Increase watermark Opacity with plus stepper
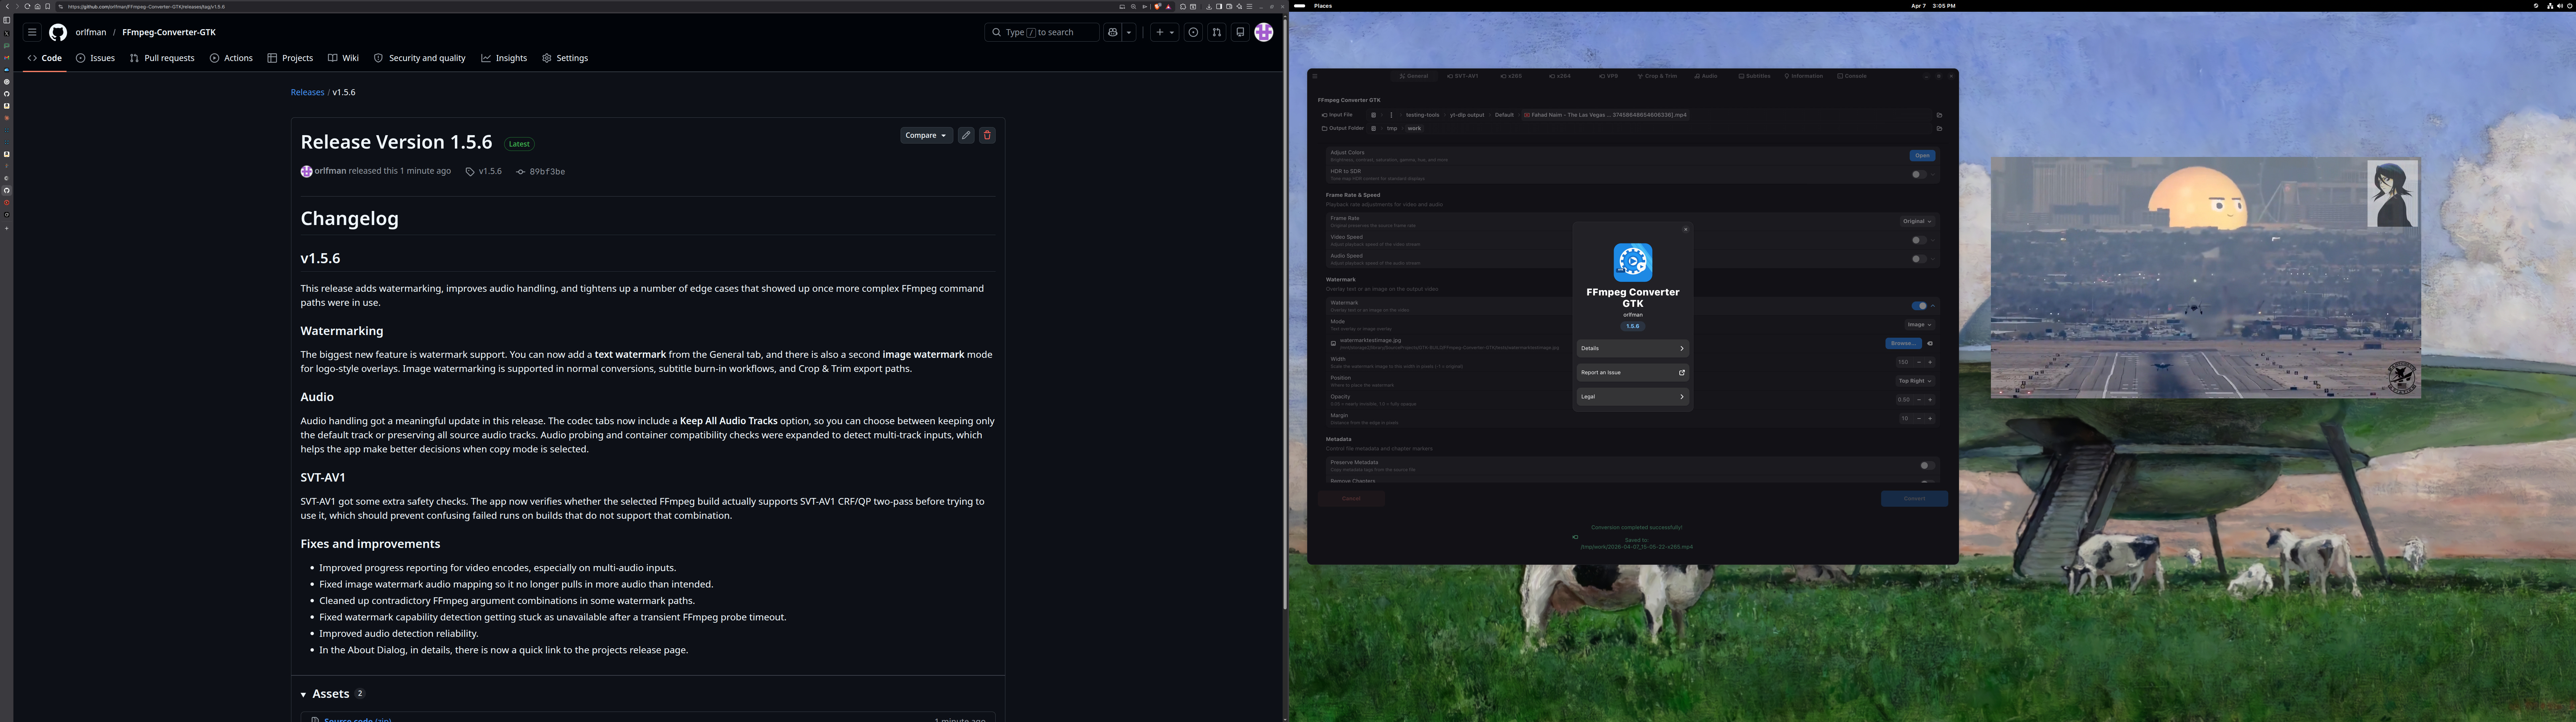The height and width of the screenshot is (722, 2576). coord(1930,399)
